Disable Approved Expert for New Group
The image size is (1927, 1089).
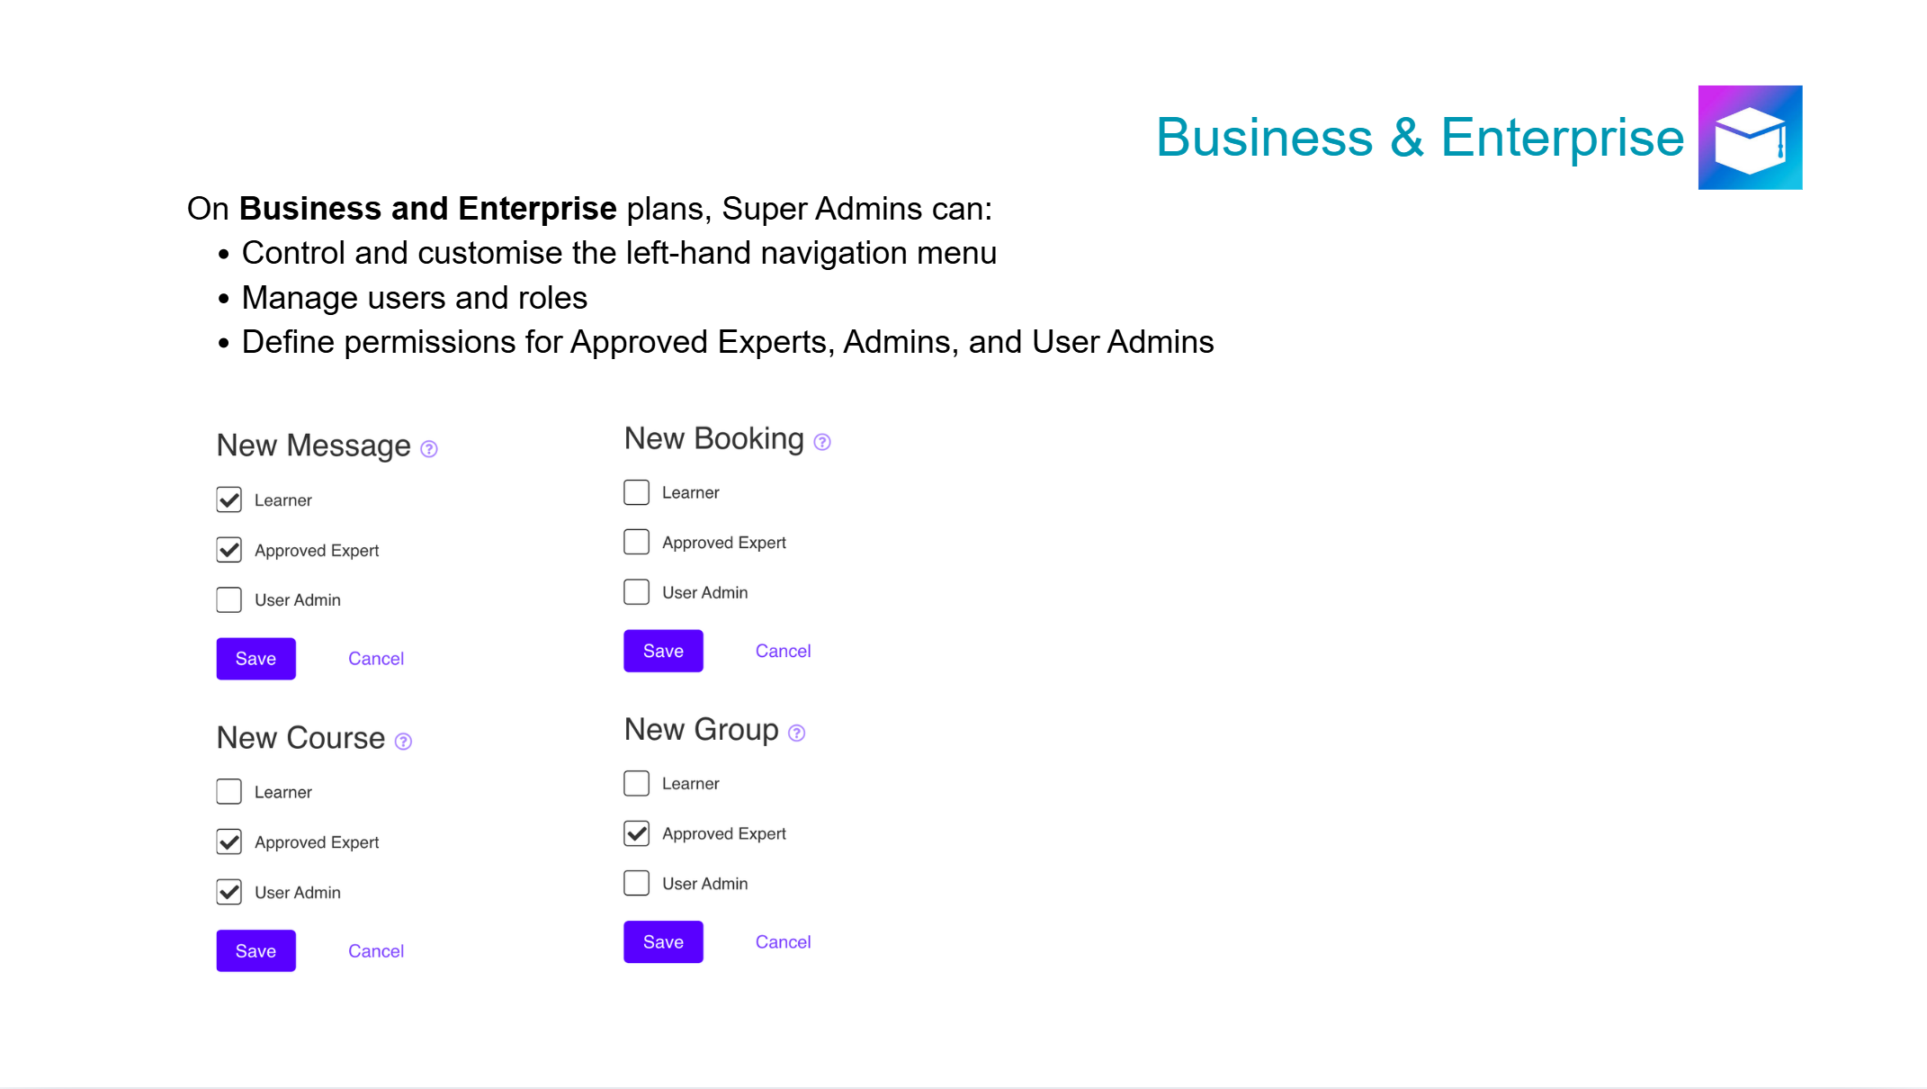point(637,834)
